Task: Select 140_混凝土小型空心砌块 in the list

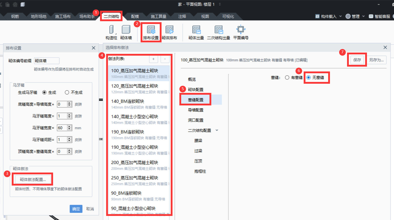Action: tap(139, 119)
